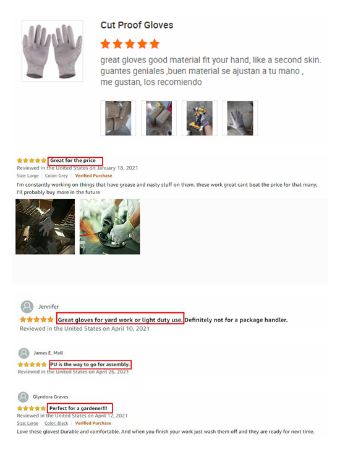This screenshot has width=340, height=449.
Task: Click the star rating beside 'Great for the price'
Action: click(32, 161)
